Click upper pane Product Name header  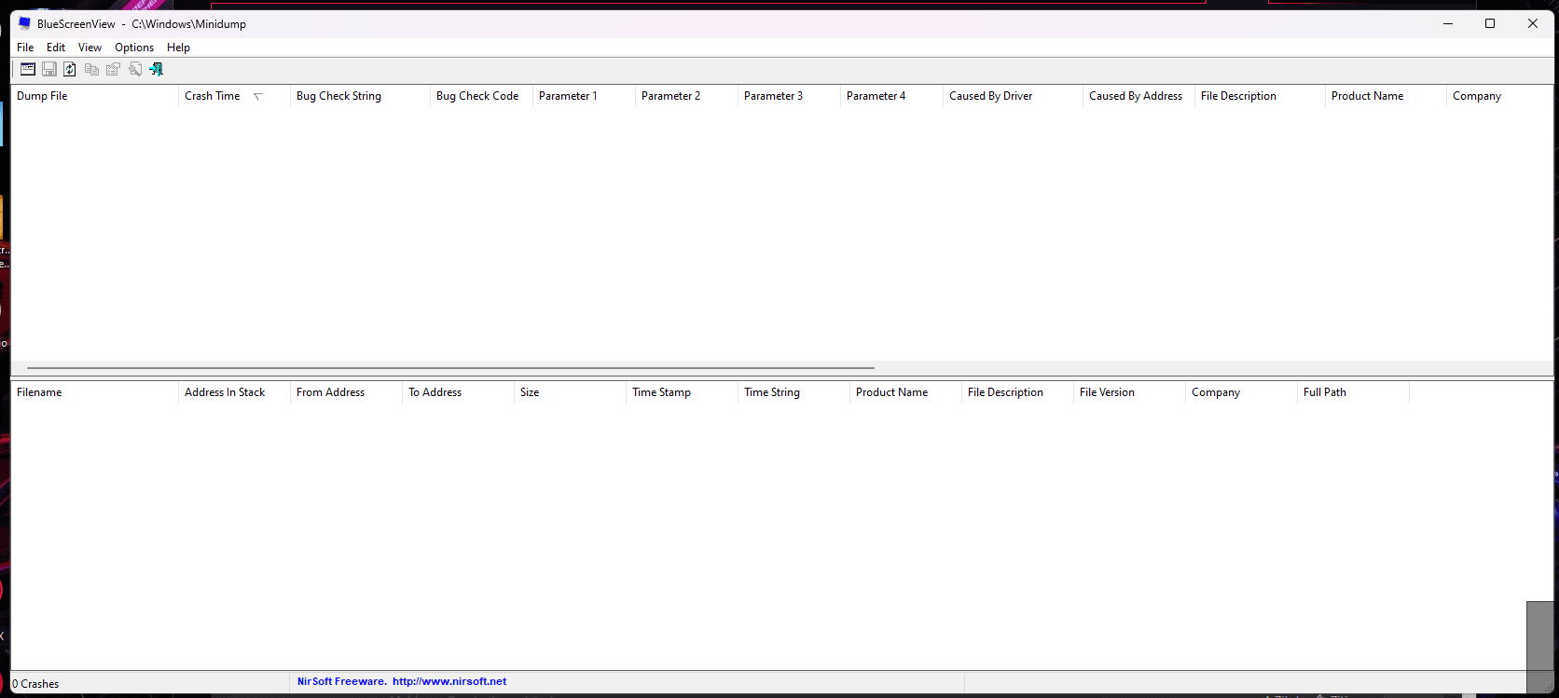(x=1386, y=96)
